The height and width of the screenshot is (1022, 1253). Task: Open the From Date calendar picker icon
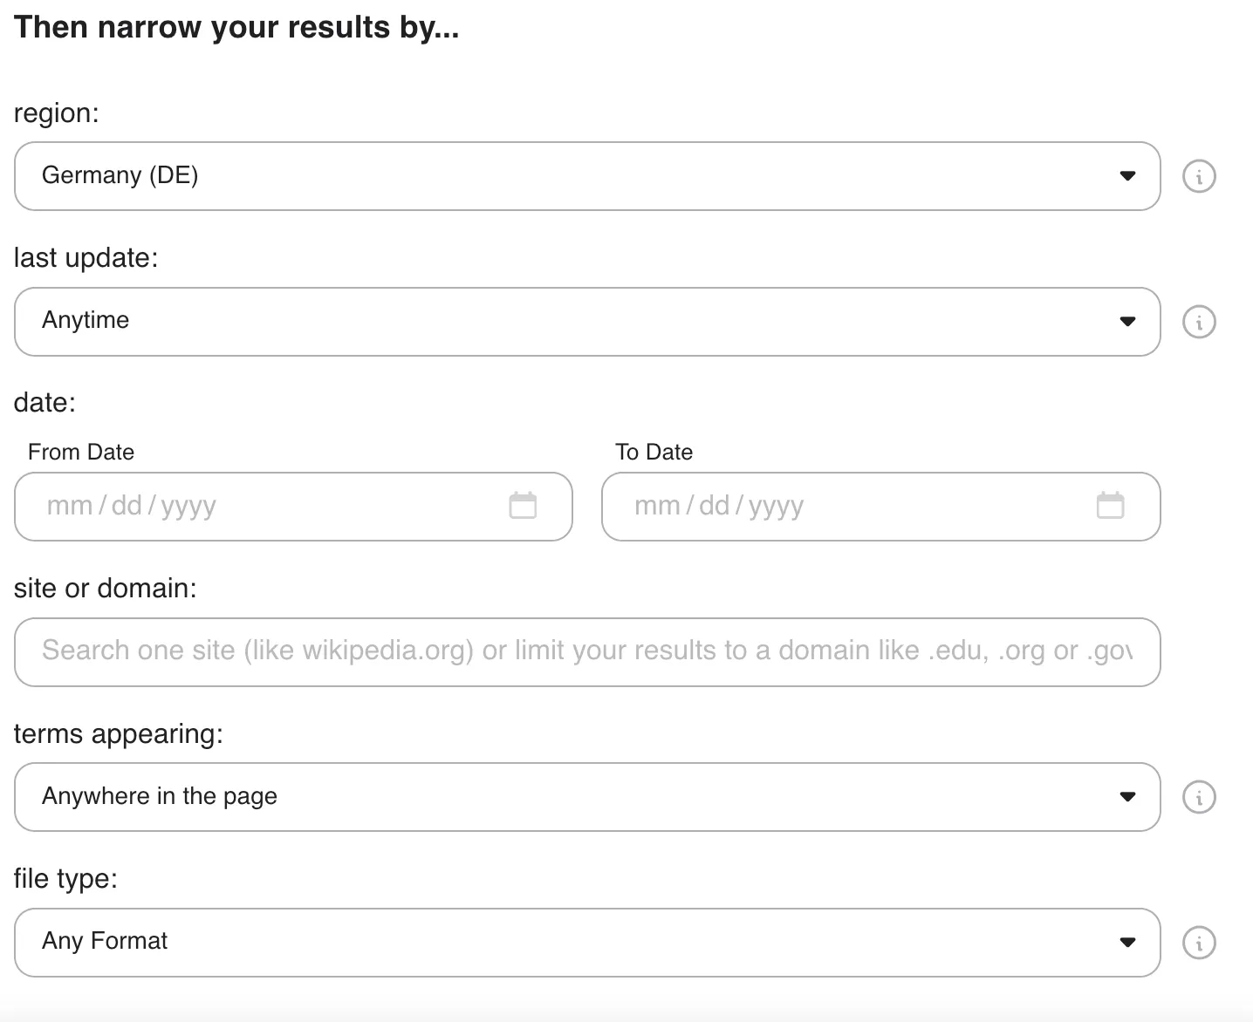523,506
